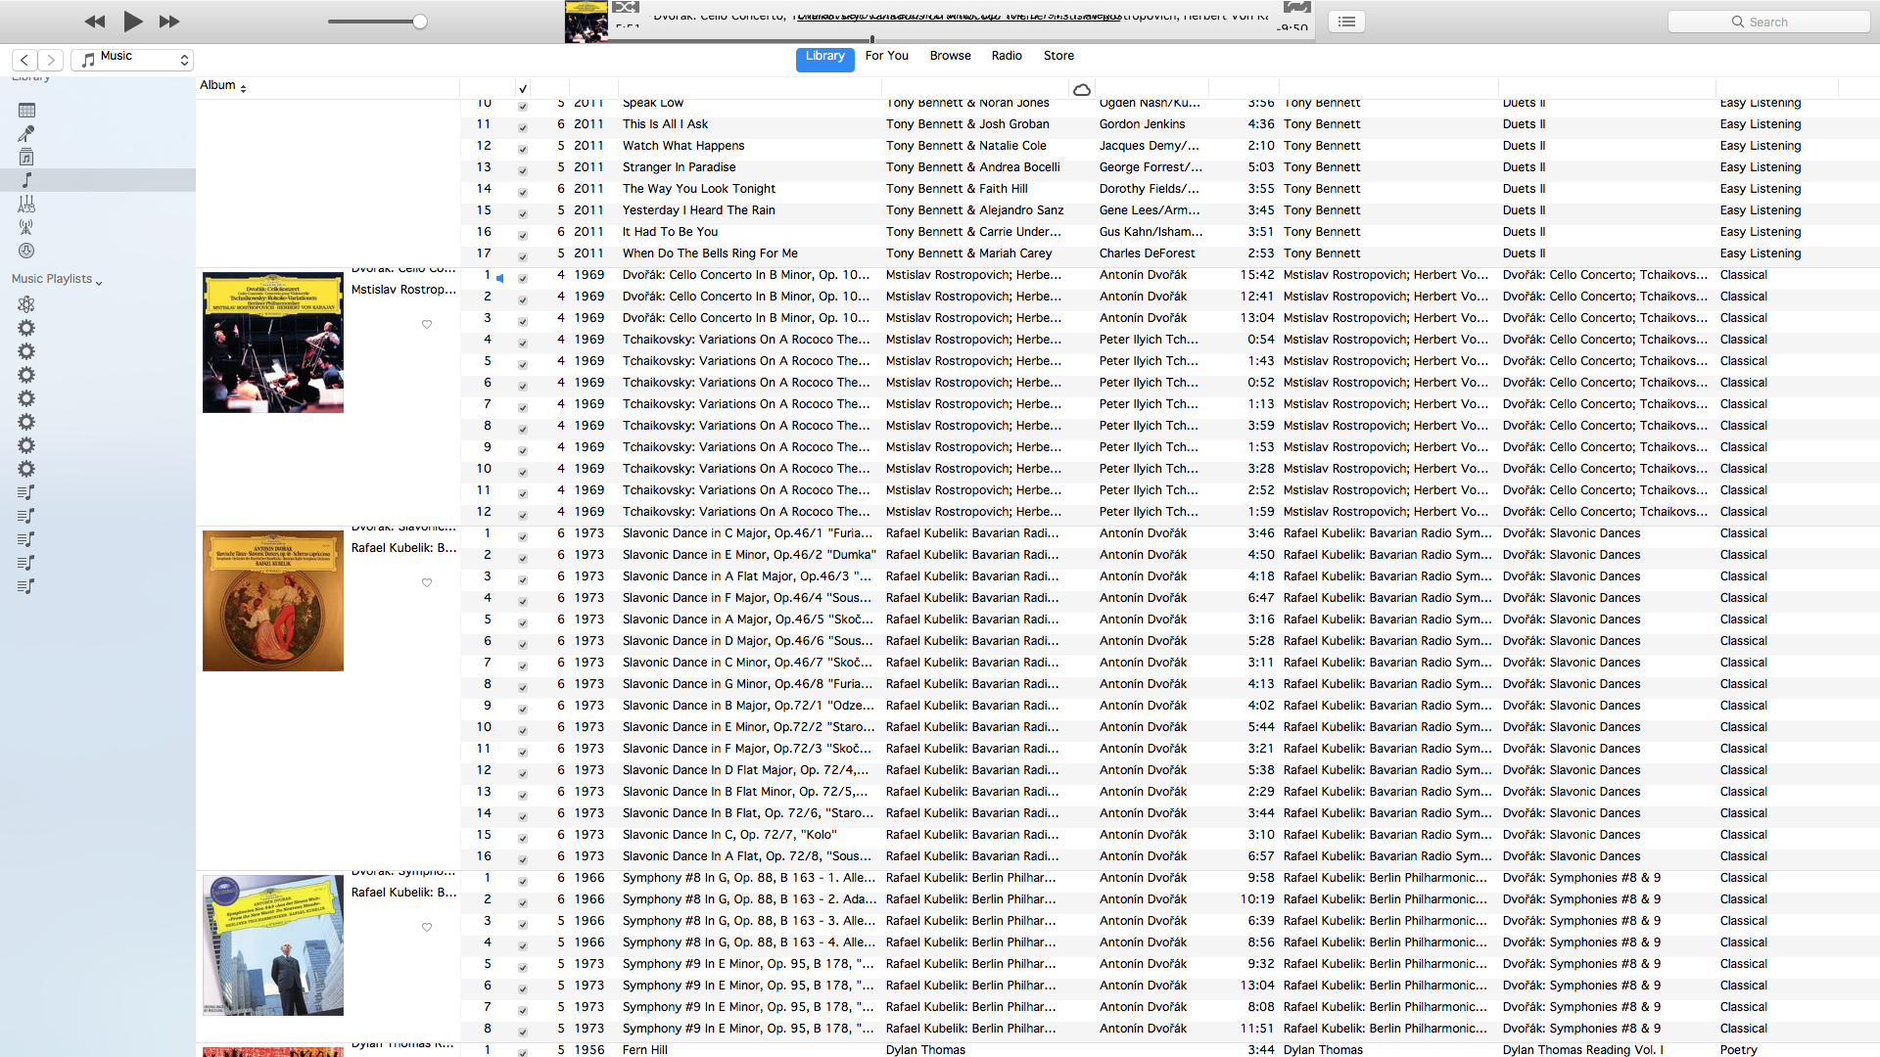Open the last smart playlist gear icon

click(26, 469)
